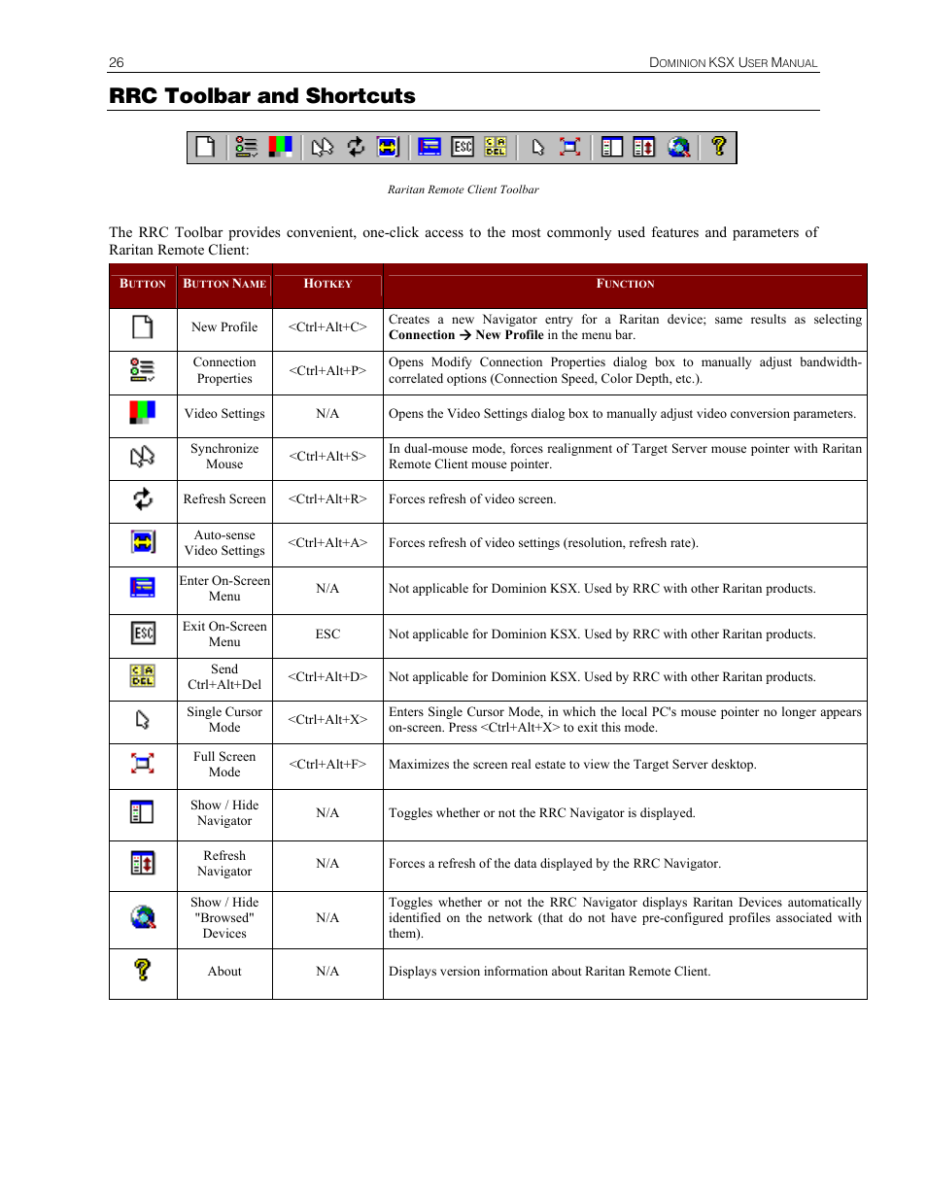Click the N/A hotkey in Video Settings row
This screenshot has height=1200, width=927.
coord(327,414)
